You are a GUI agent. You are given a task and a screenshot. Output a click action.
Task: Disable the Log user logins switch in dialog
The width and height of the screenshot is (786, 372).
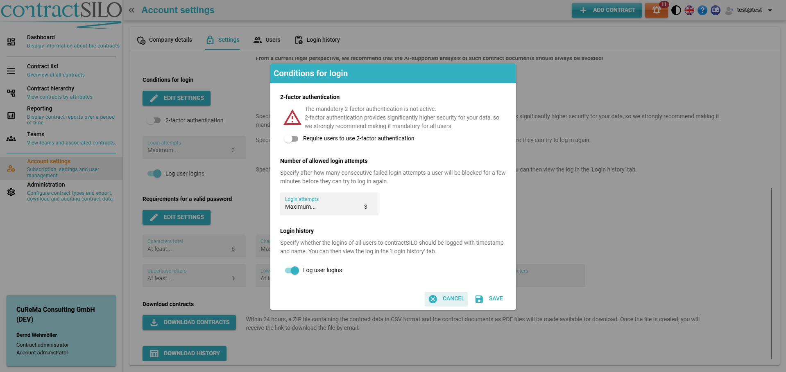point(291,270)
